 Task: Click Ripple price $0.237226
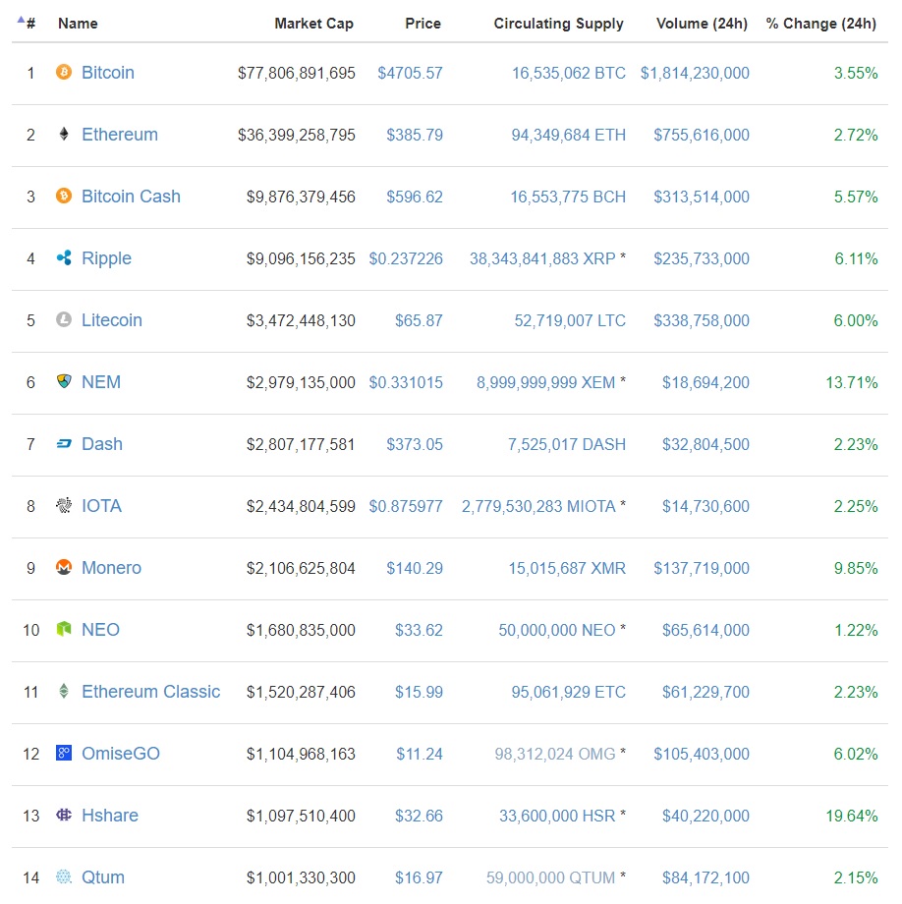click(x=406, y=258)
